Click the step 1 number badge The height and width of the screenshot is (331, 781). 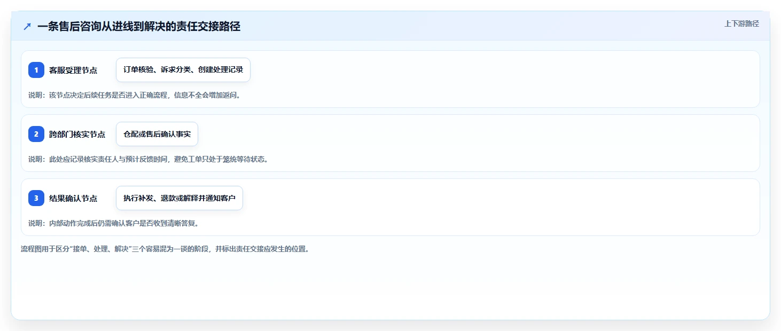click(36, 70)
